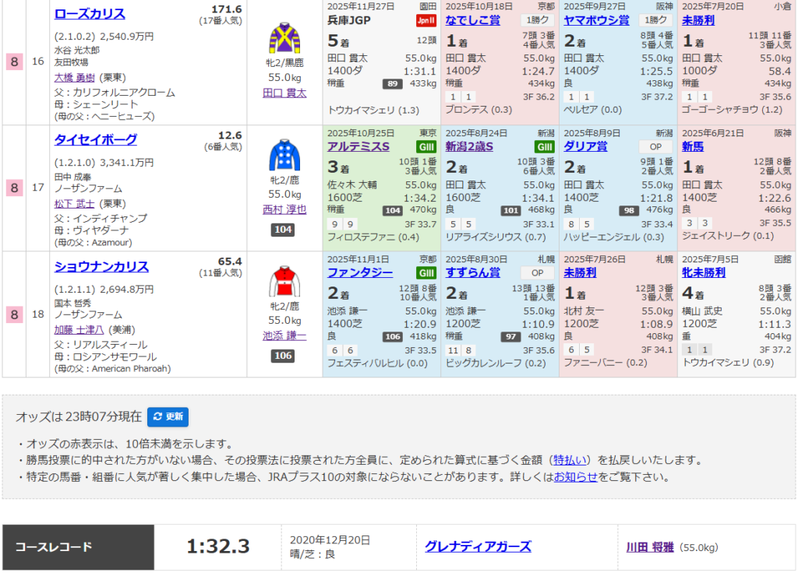Open horse ローズカリス profile link
The height and width of the screenshot is (576, 798).
pyautogui.click(x=90, y=14)
